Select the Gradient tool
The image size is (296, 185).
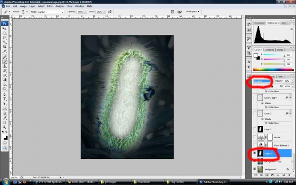4,80
